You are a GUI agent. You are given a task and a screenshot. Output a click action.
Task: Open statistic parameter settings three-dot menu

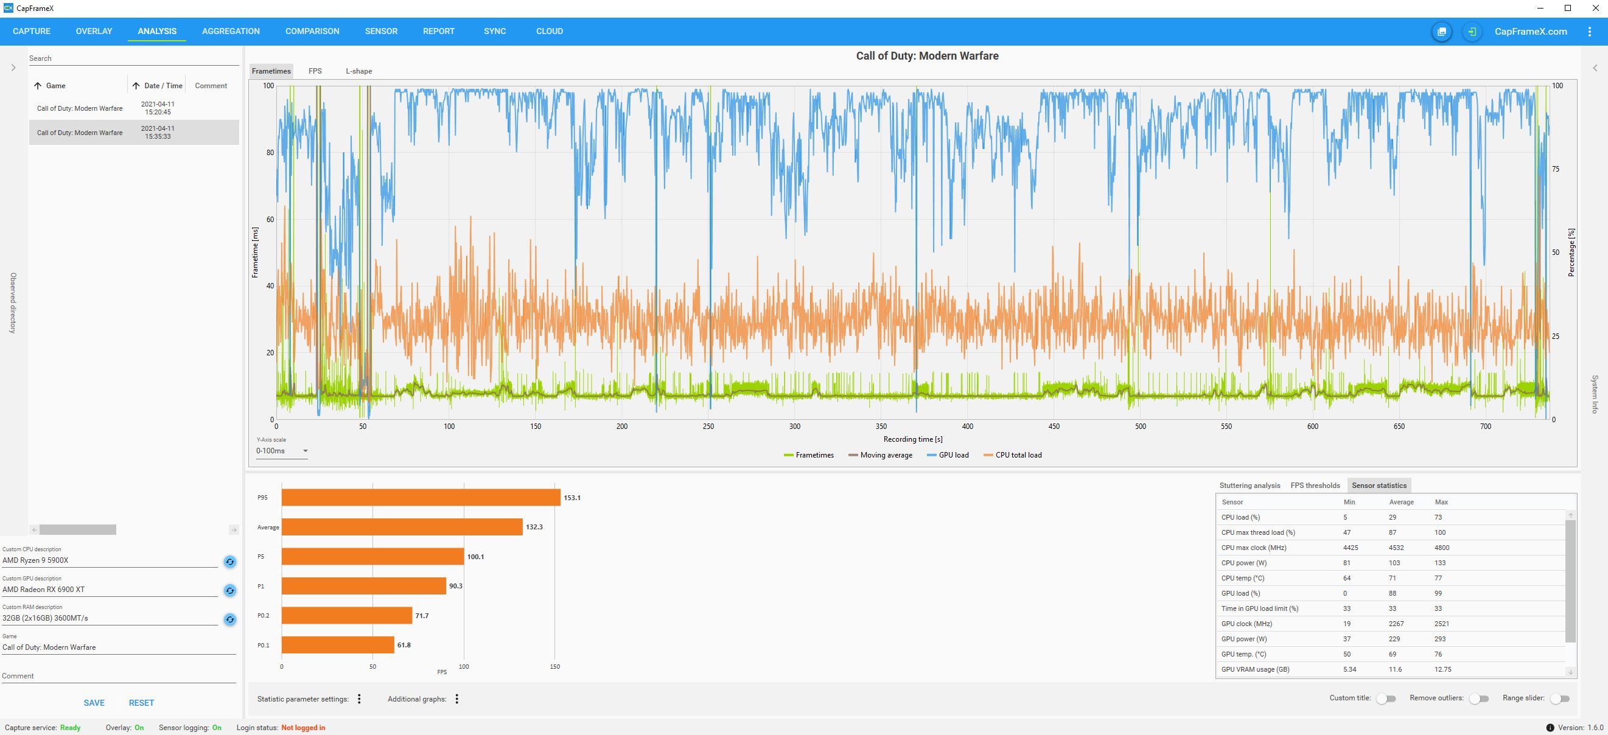(x=359, y=699)
